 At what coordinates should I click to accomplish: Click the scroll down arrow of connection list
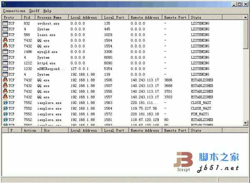245,123
